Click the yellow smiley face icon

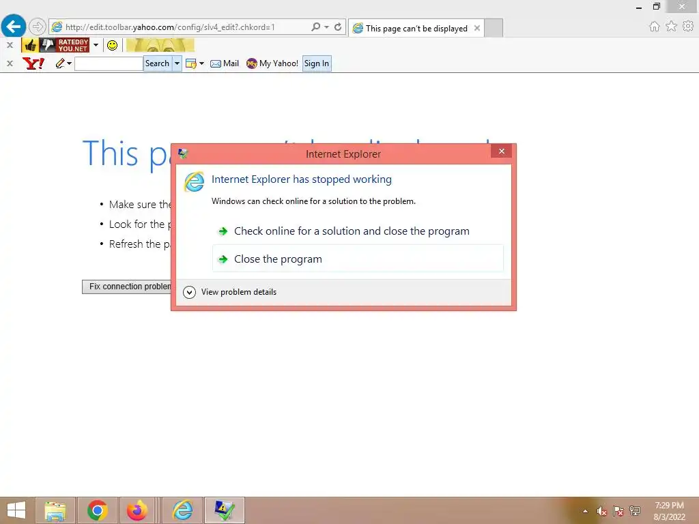[x=113, y=45]
